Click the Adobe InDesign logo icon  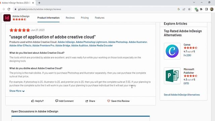coord(7,18)
